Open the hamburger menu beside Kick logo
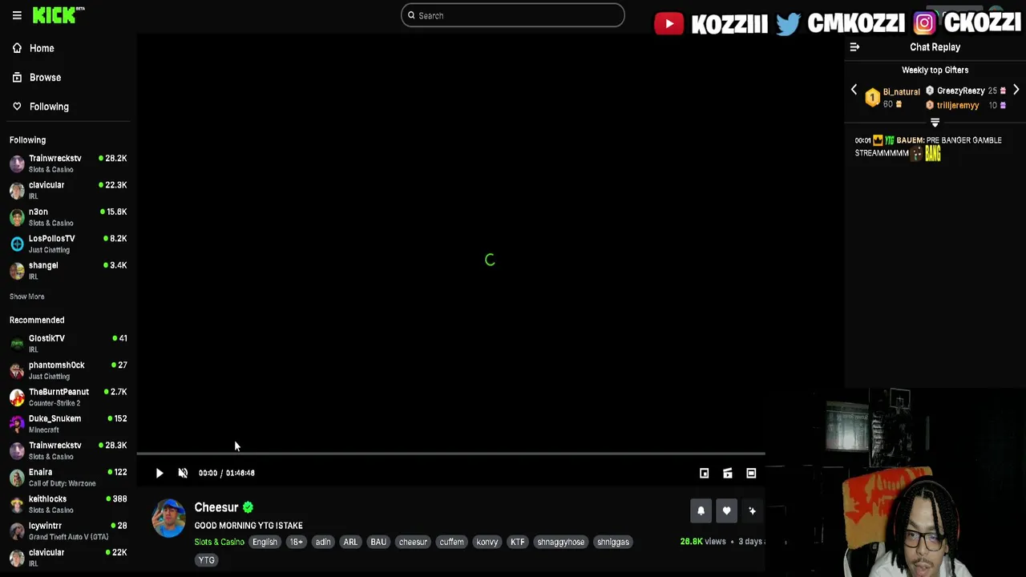This screenshot has width=1026, height=577. (x=17, y=15)
